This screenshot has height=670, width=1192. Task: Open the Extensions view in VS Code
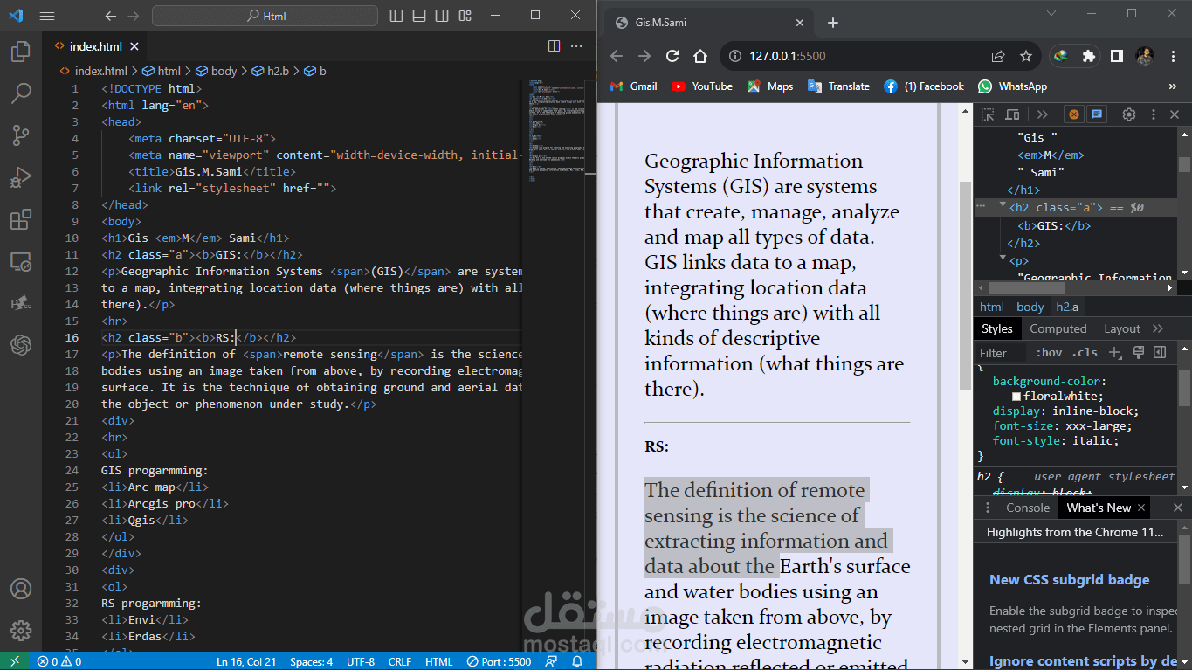[x=21, y=218]
